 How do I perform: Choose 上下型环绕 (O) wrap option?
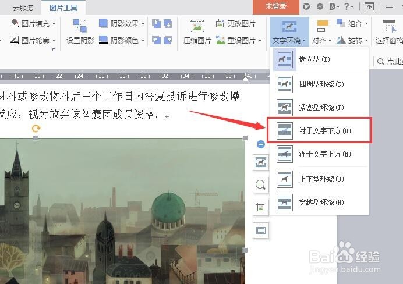click(320, 179)
